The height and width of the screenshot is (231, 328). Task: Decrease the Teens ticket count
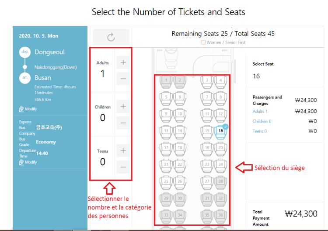point(123,167)
